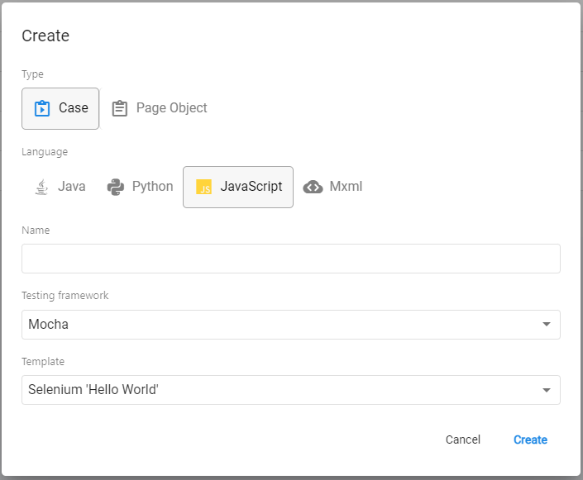Open the Selenium 'Hello World' template selector

click(x=291, y=390)
